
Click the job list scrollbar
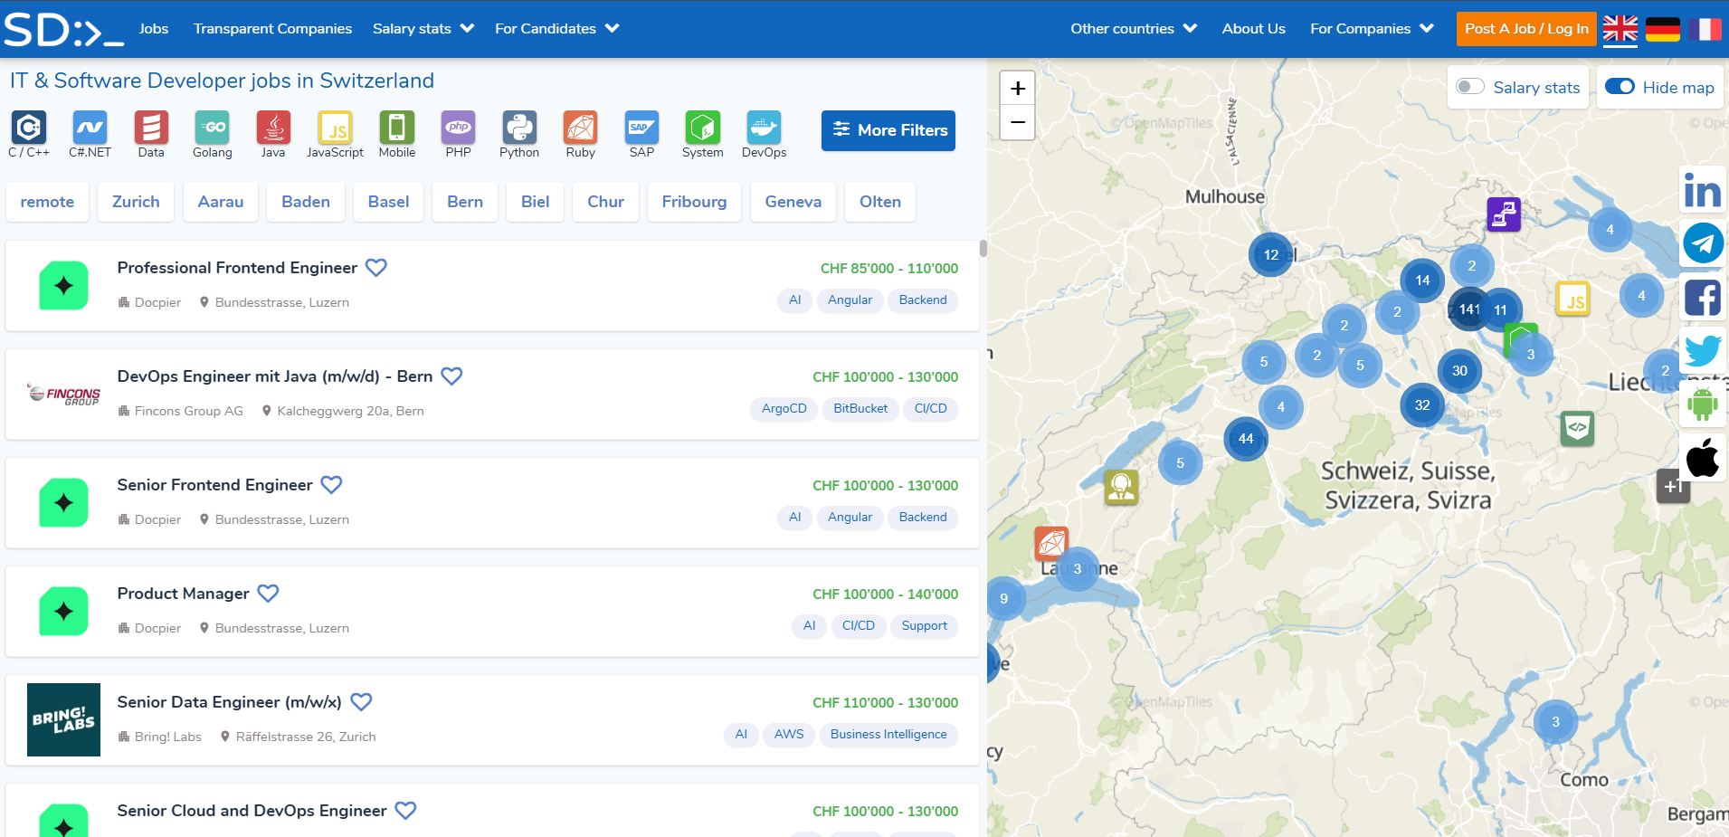click(x=983, y=249)
